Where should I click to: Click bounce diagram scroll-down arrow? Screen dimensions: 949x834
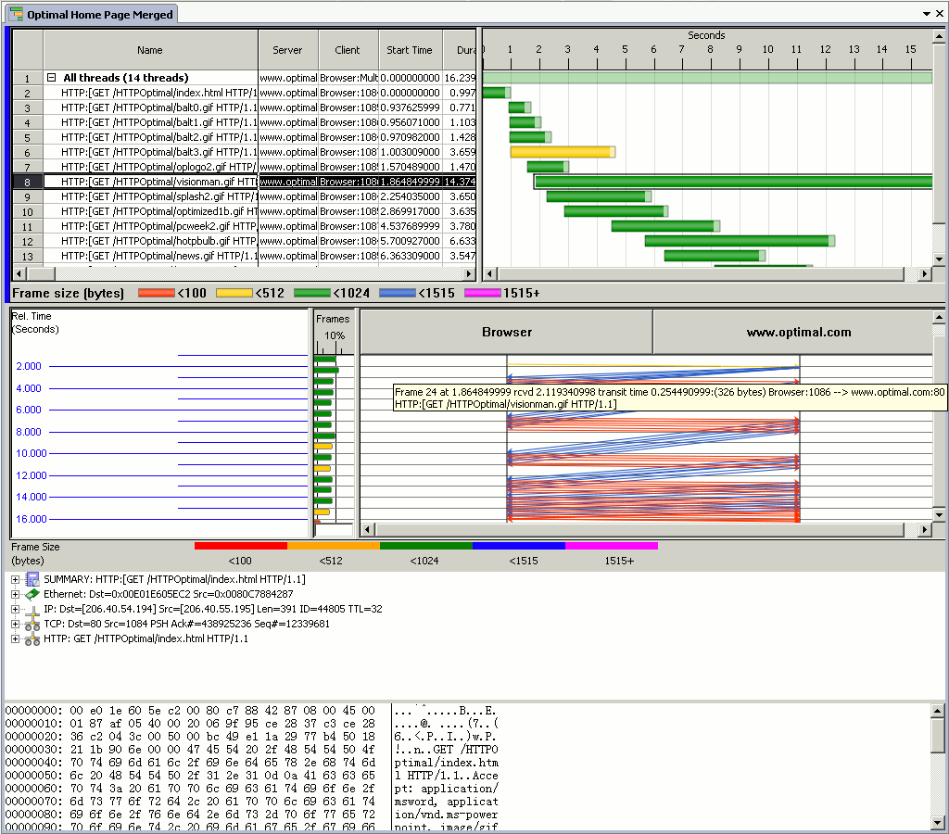point(939,515)
